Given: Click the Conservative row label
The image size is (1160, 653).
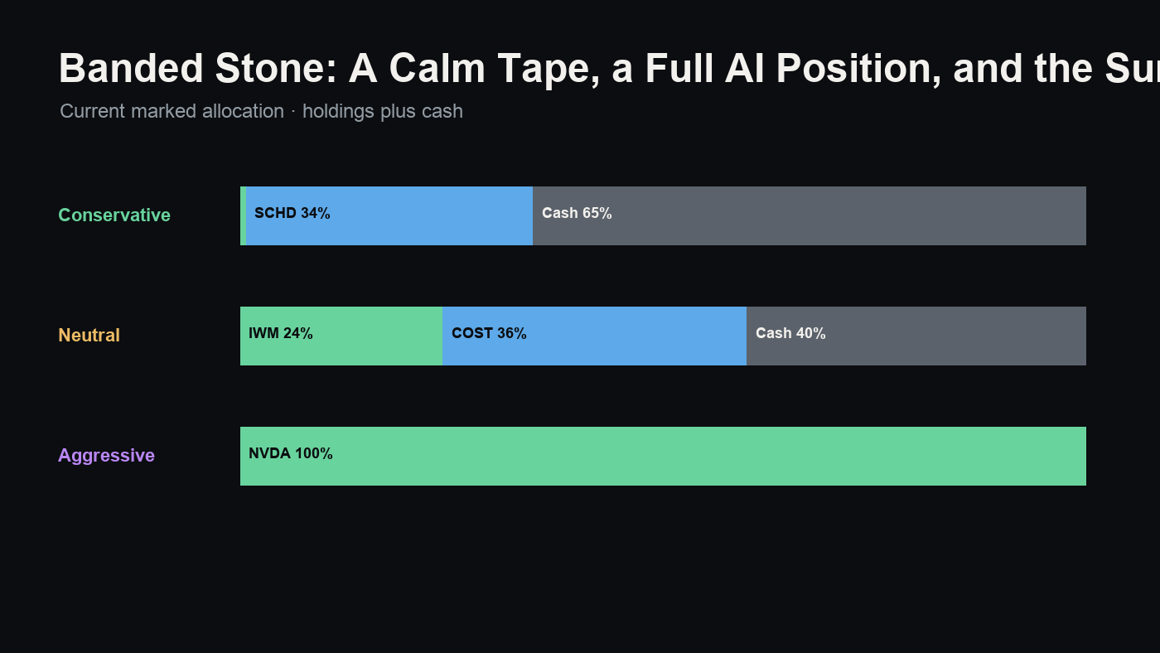Looking at the screenshot, I should pos(114,215).
